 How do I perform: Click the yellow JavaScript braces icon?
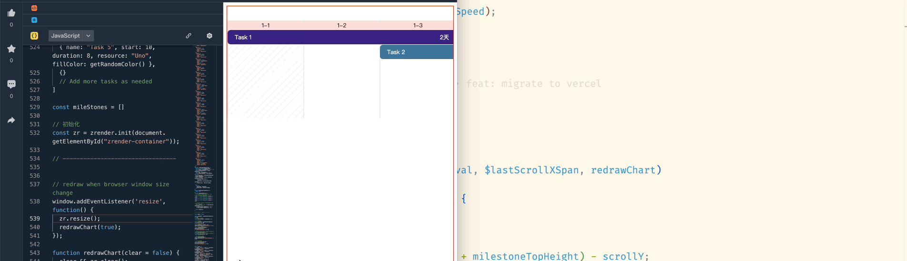tap(34, 36)
